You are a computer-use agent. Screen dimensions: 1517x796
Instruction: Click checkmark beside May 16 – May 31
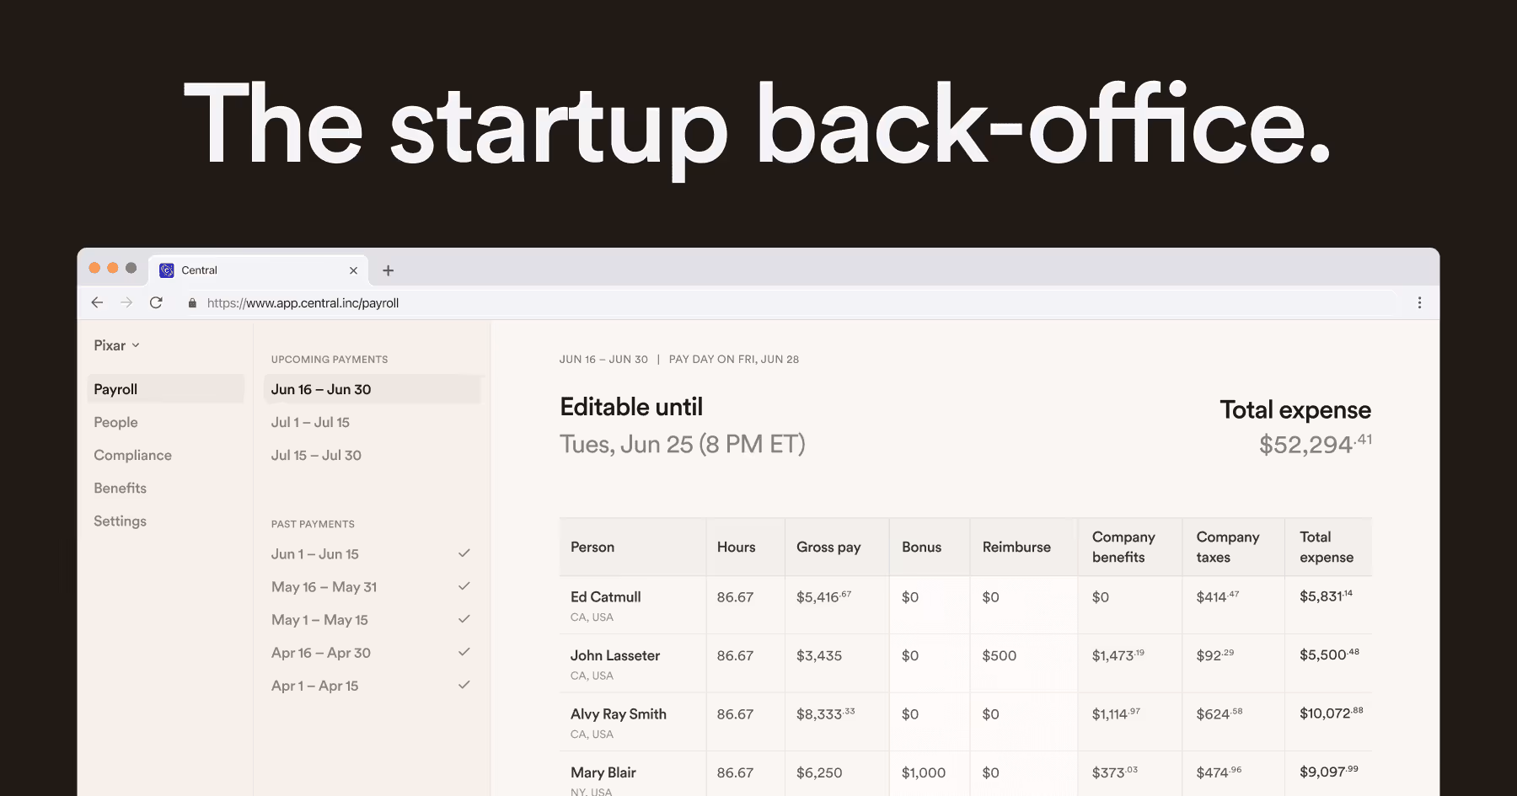click(x=464, y=586)
